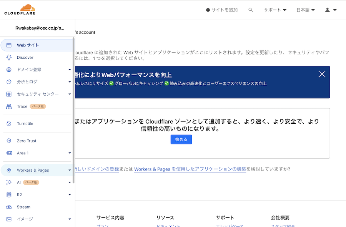Open Discover from the sidebar
Viewport: 346px width, 227px height.
pos(24,57)
